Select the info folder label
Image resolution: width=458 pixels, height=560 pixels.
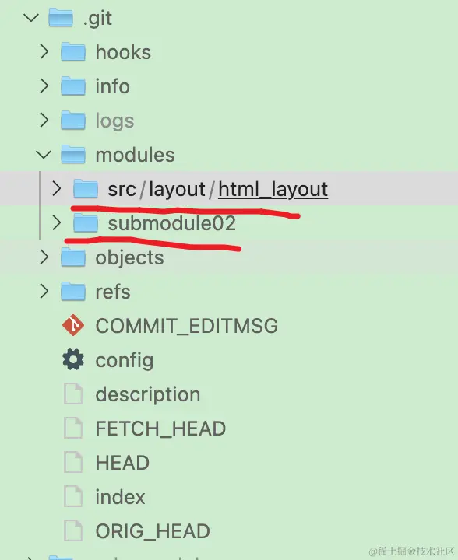coord(112,86)
